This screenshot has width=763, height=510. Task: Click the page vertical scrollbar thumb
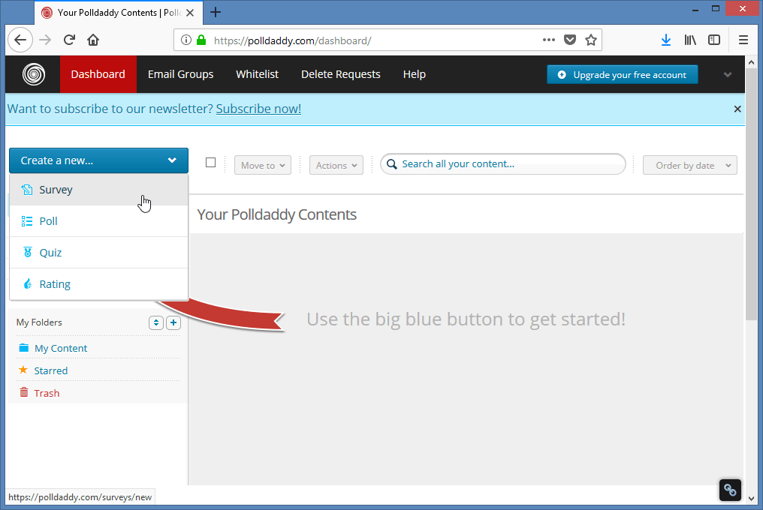pos(751,194)
